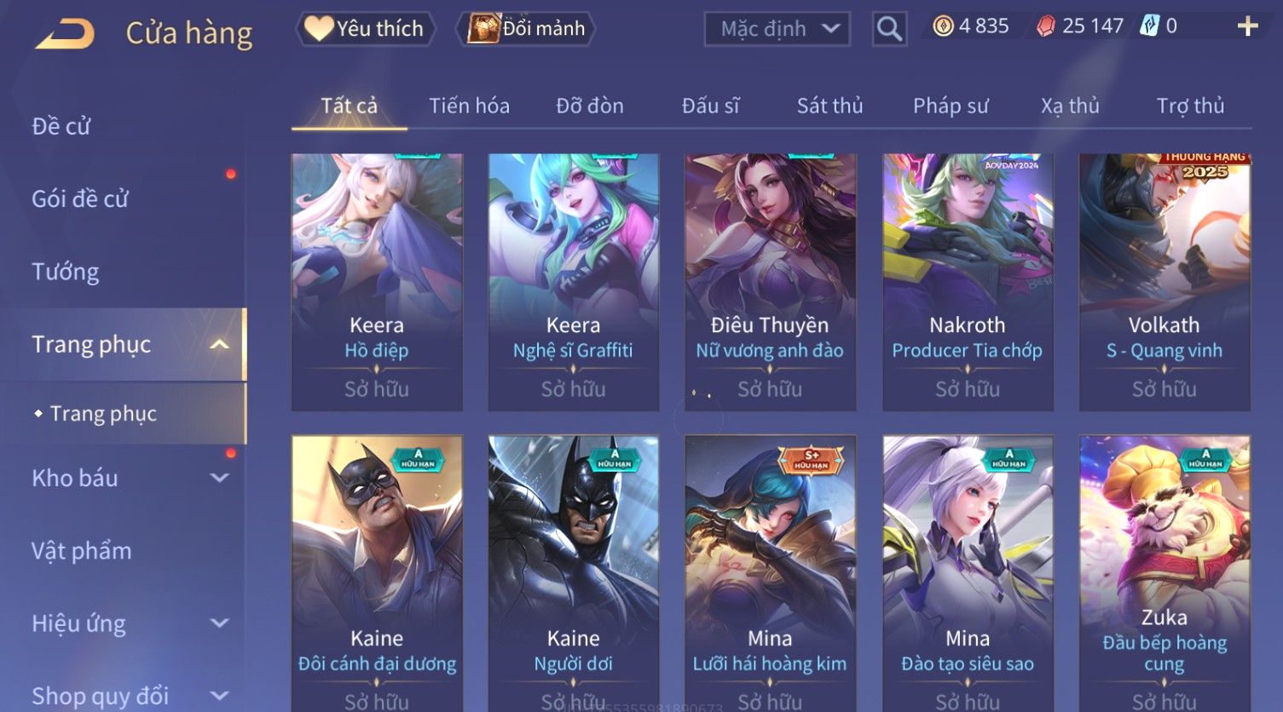Tap the plus icon to add currency
1283x712 pixels.
tap(1247, 27)
